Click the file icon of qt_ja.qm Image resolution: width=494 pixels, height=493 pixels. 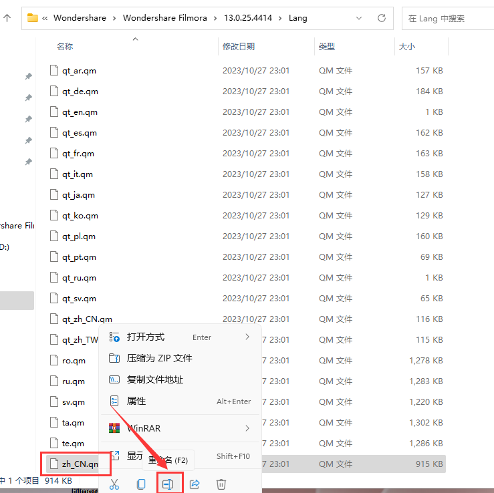(x=54, y=194)
